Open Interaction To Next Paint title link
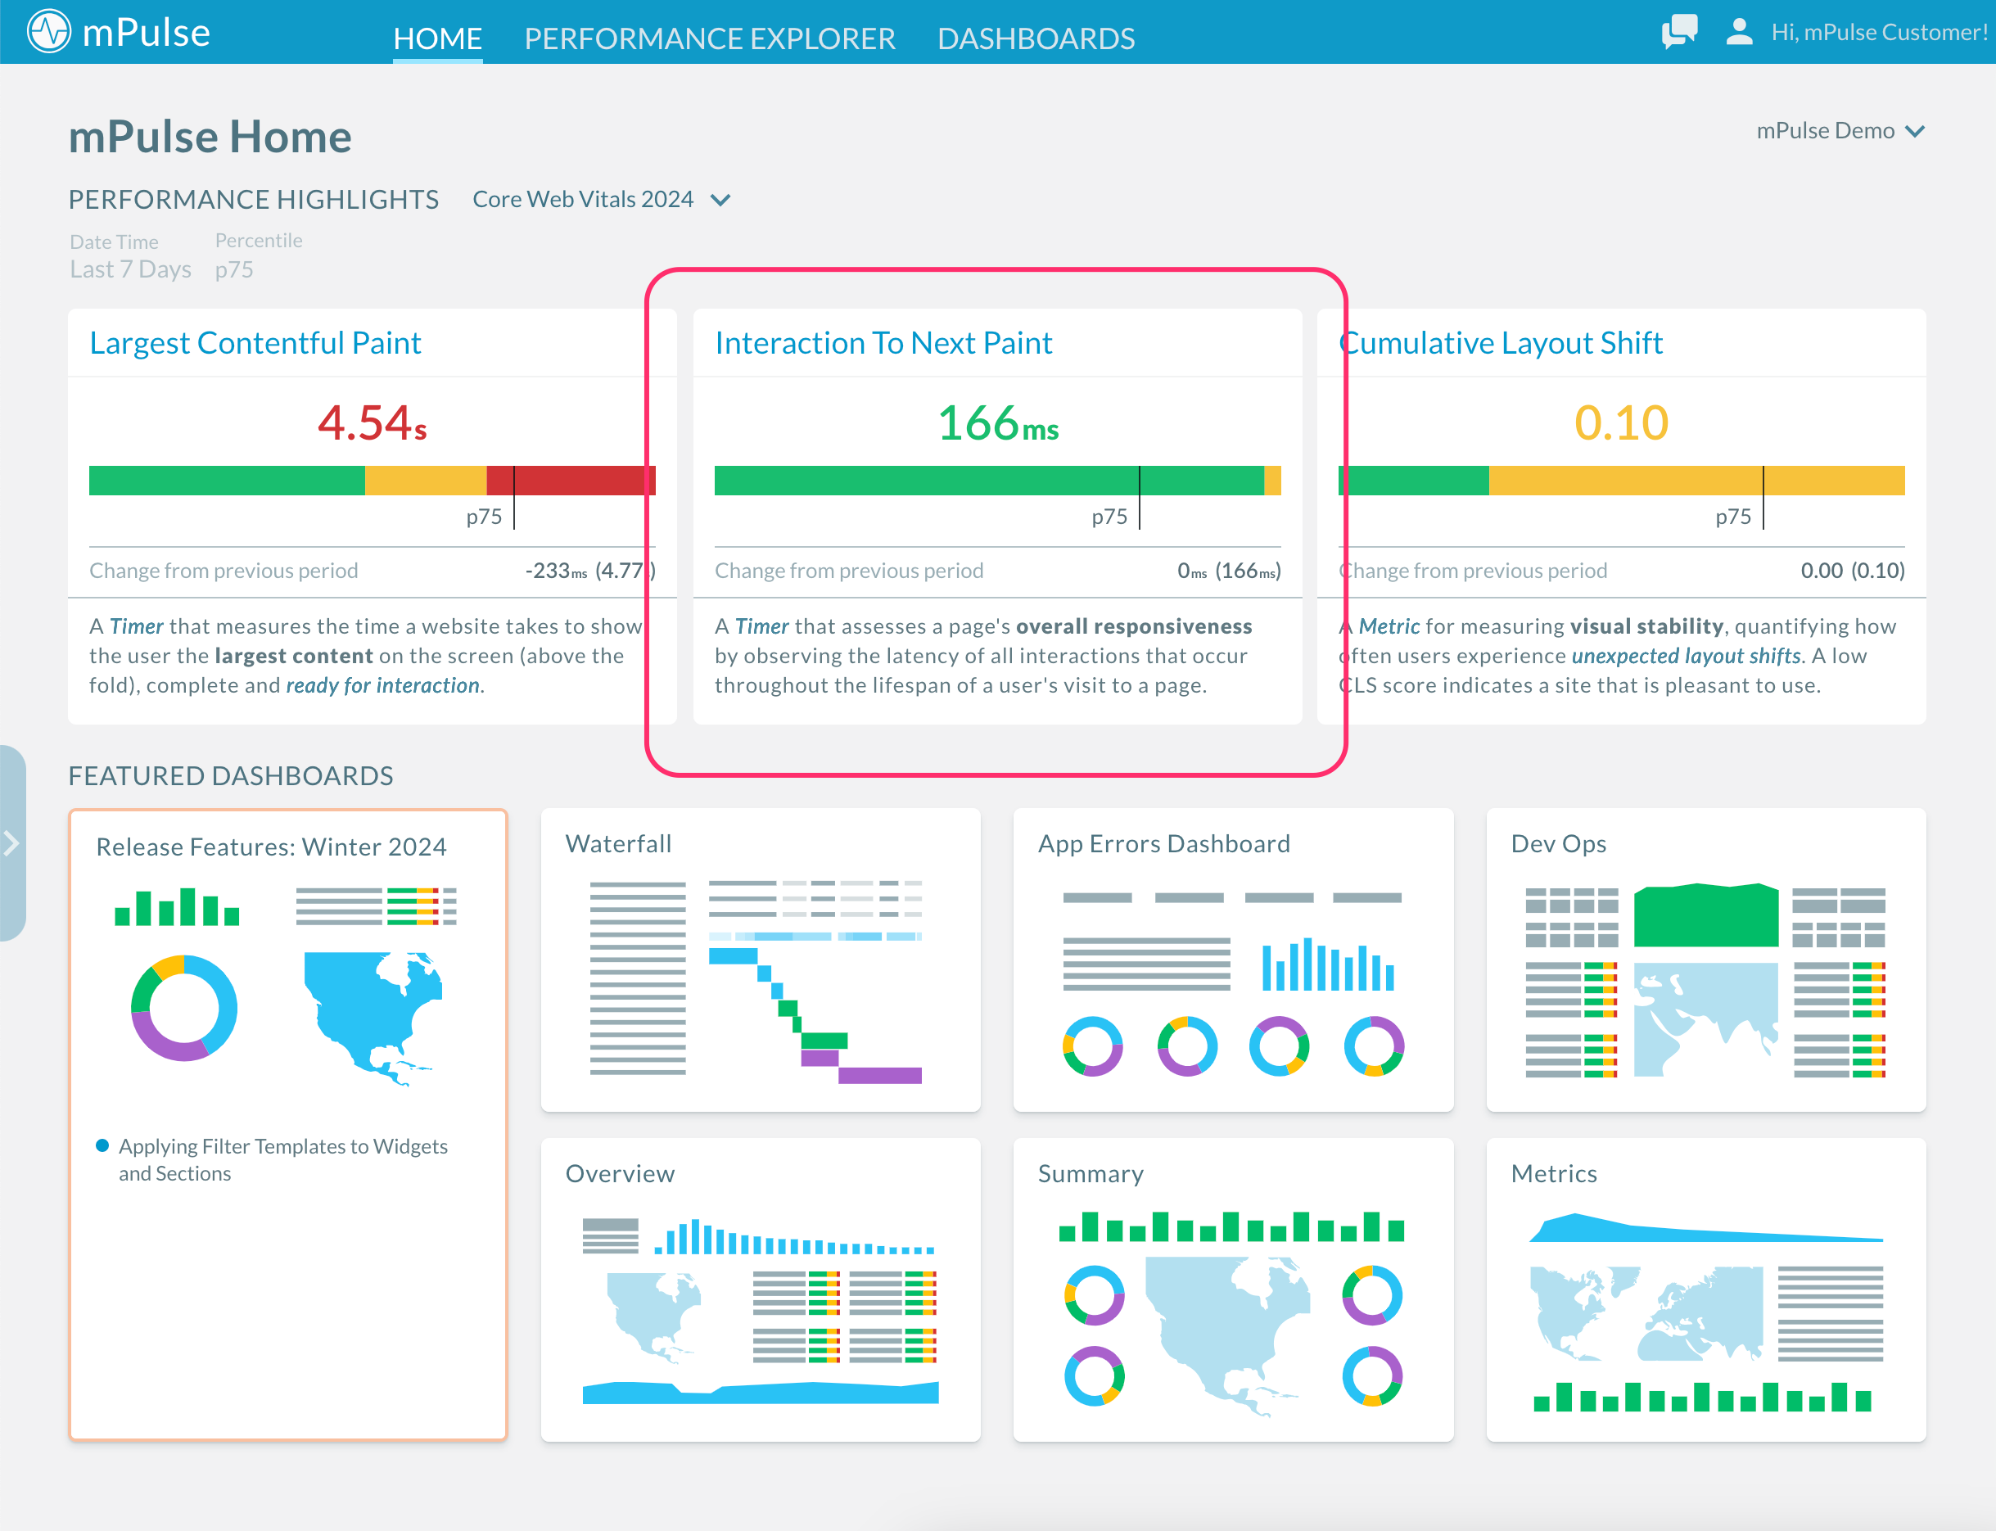This screenshot has width=1996, height=1531. [883, 343]
